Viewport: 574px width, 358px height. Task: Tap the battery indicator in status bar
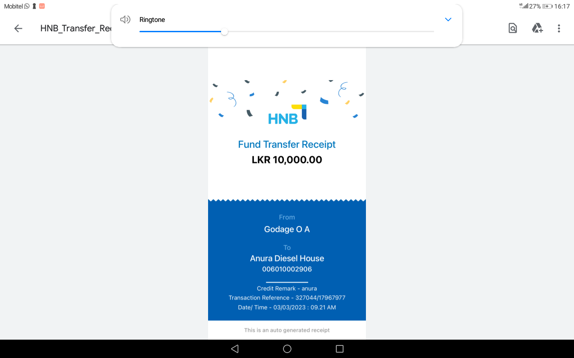coord(547,6)
